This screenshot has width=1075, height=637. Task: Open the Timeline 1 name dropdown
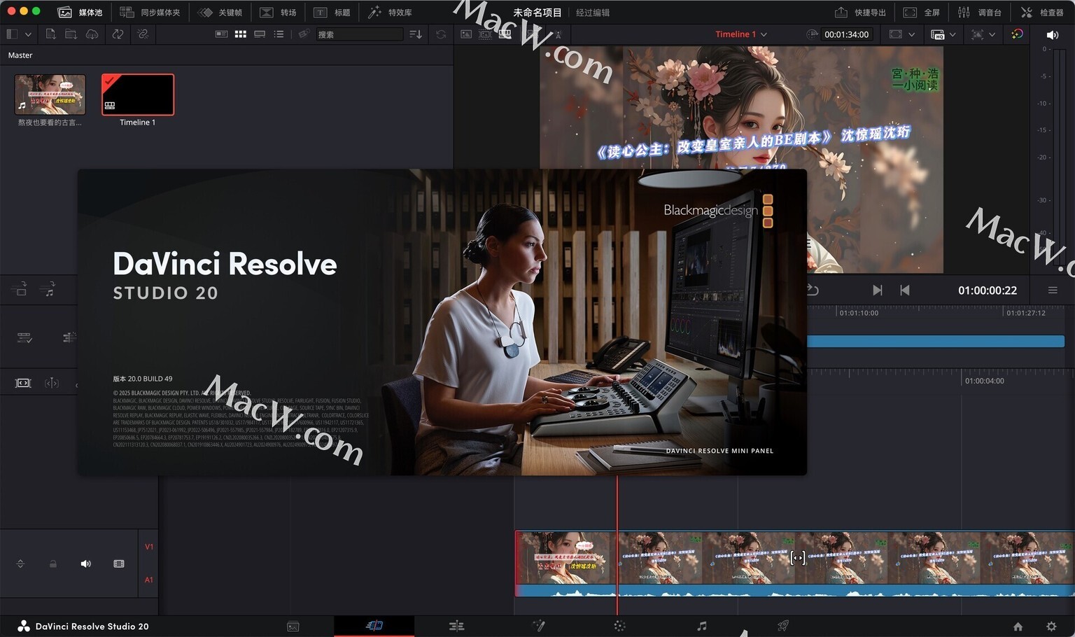pyautogui.click(x=741, y=34)
